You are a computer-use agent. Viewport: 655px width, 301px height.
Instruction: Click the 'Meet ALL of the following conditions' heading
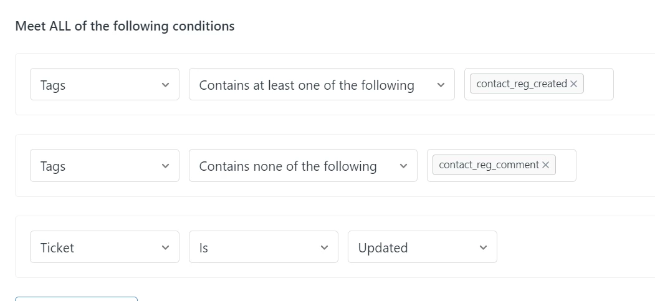tap(125, 26)
